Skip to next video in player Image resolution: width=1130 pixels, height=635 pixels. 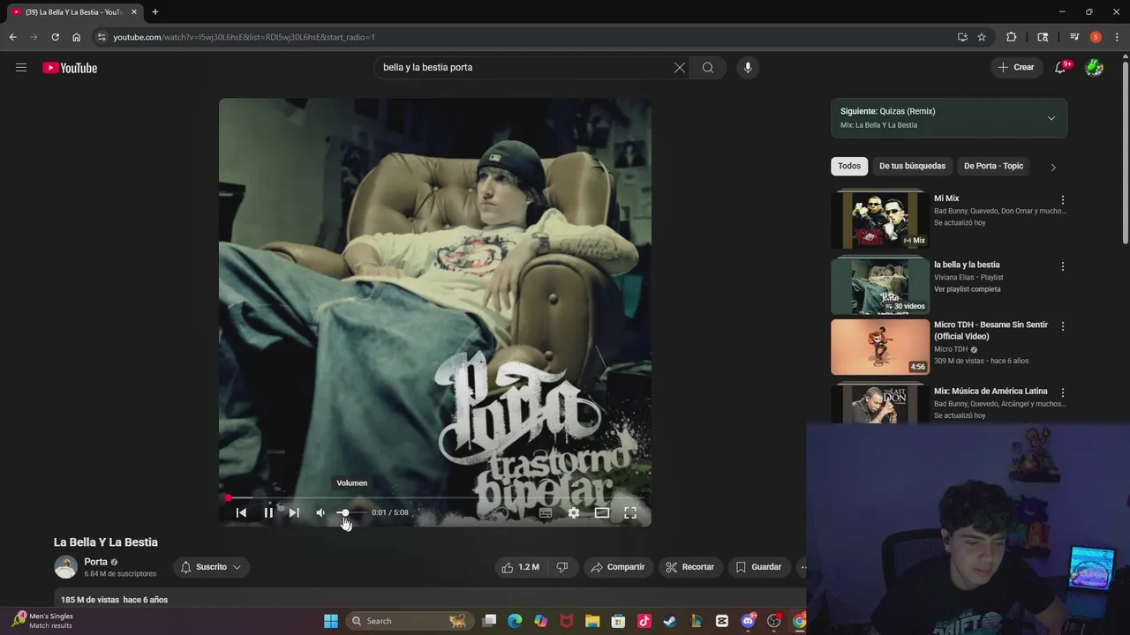294,512
